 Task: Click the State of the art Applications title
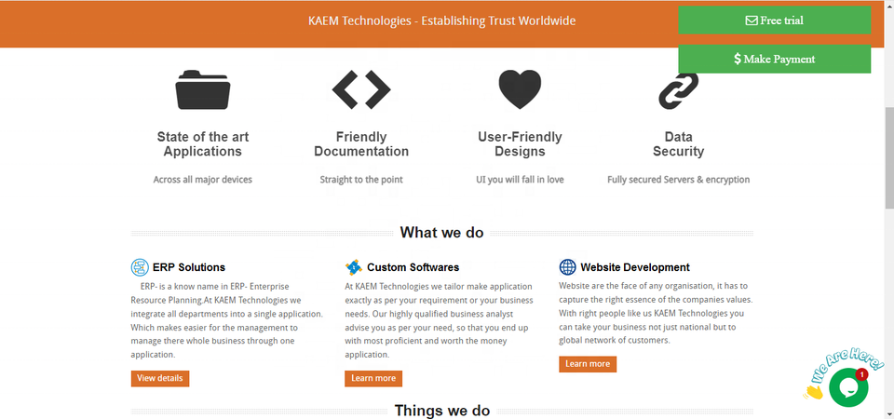[x=202, y=144]
